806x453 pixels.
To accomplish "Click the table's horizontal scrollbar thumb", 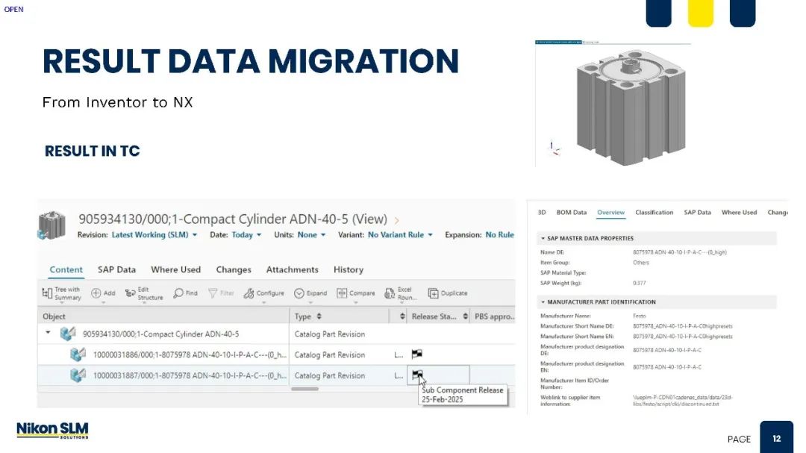I will (304, 389).
